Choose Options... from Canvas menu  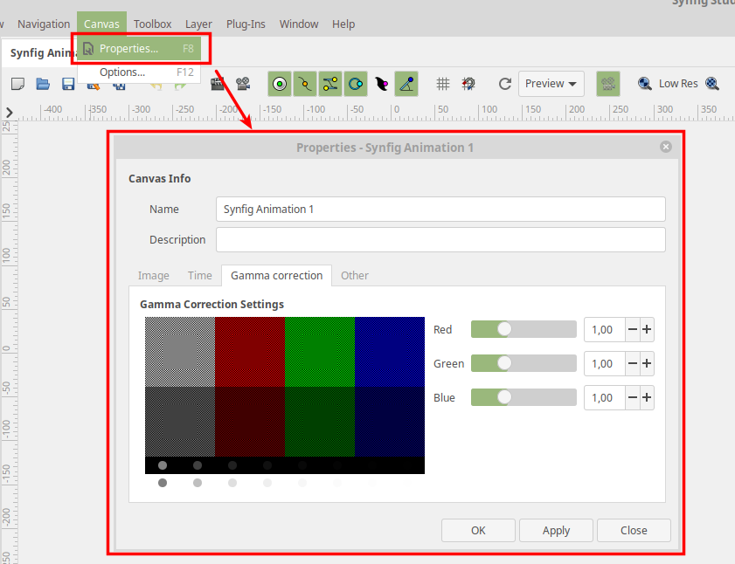coord(139,72)
